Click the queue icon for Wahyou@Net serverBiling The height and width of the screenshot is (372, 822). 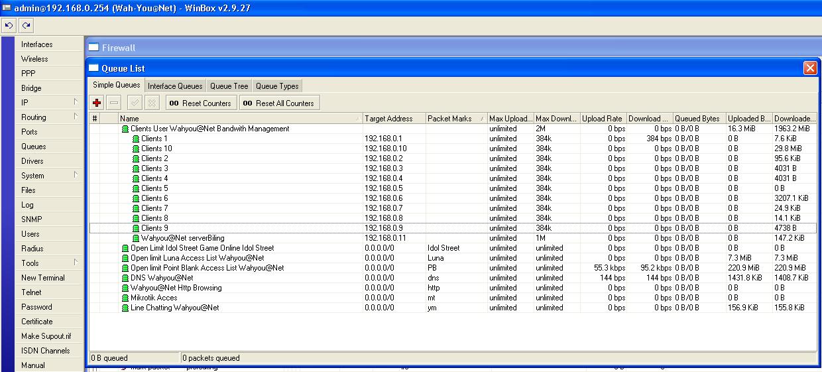coord(136,238)
